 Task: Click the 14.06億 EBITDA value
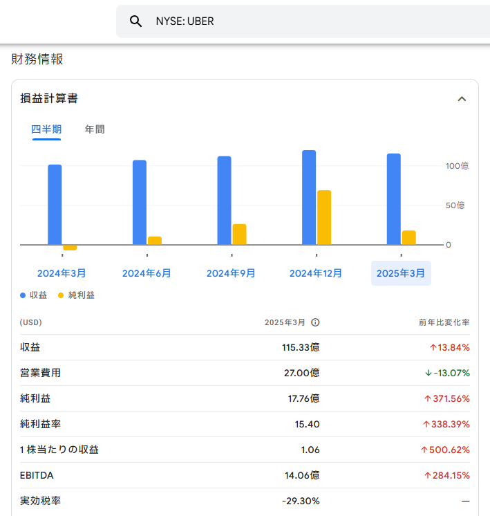pos(302,475)
